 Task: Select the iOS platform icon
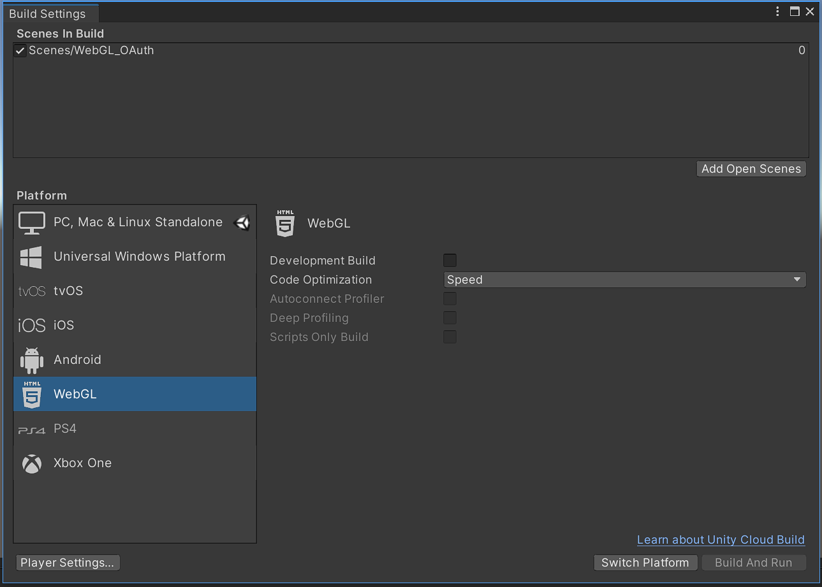(32, 326)
